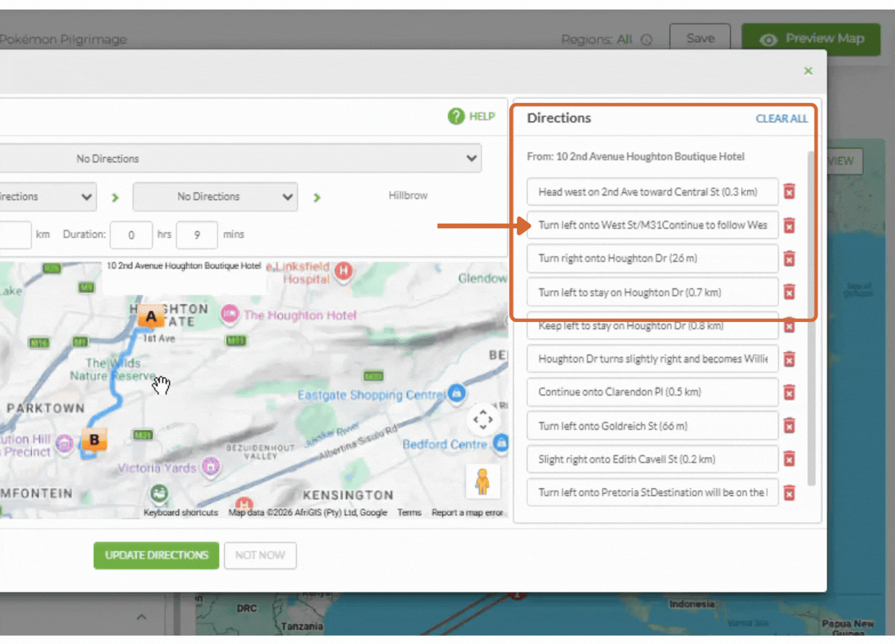Image resolution: width=895 pixels, height=644 pixels.
Task: Click Eastgate Shopping Centre map pin
Action: 456,393
